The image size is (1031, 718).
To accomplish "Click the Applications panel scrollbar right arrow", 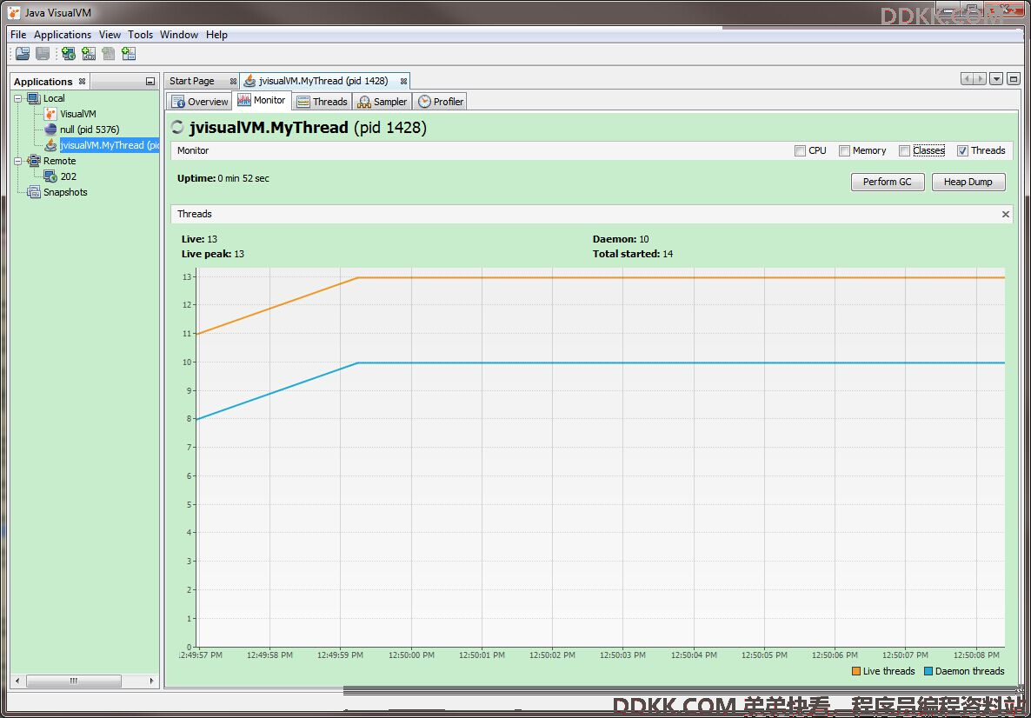I will tap(151, 681).
